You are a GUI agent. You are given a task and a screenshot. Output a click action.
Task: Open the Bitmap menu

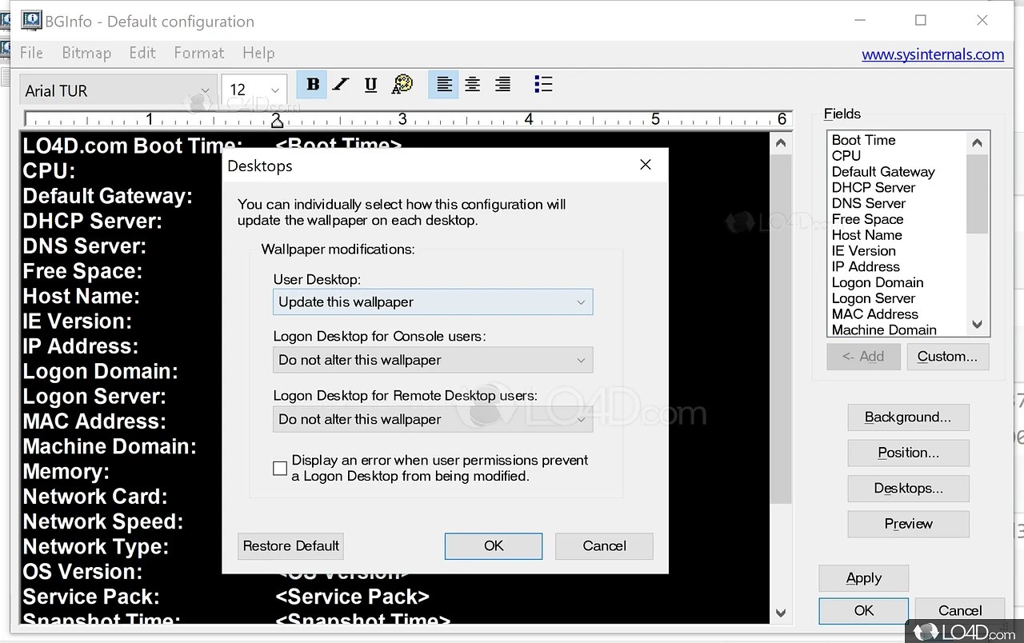(86, 53)
